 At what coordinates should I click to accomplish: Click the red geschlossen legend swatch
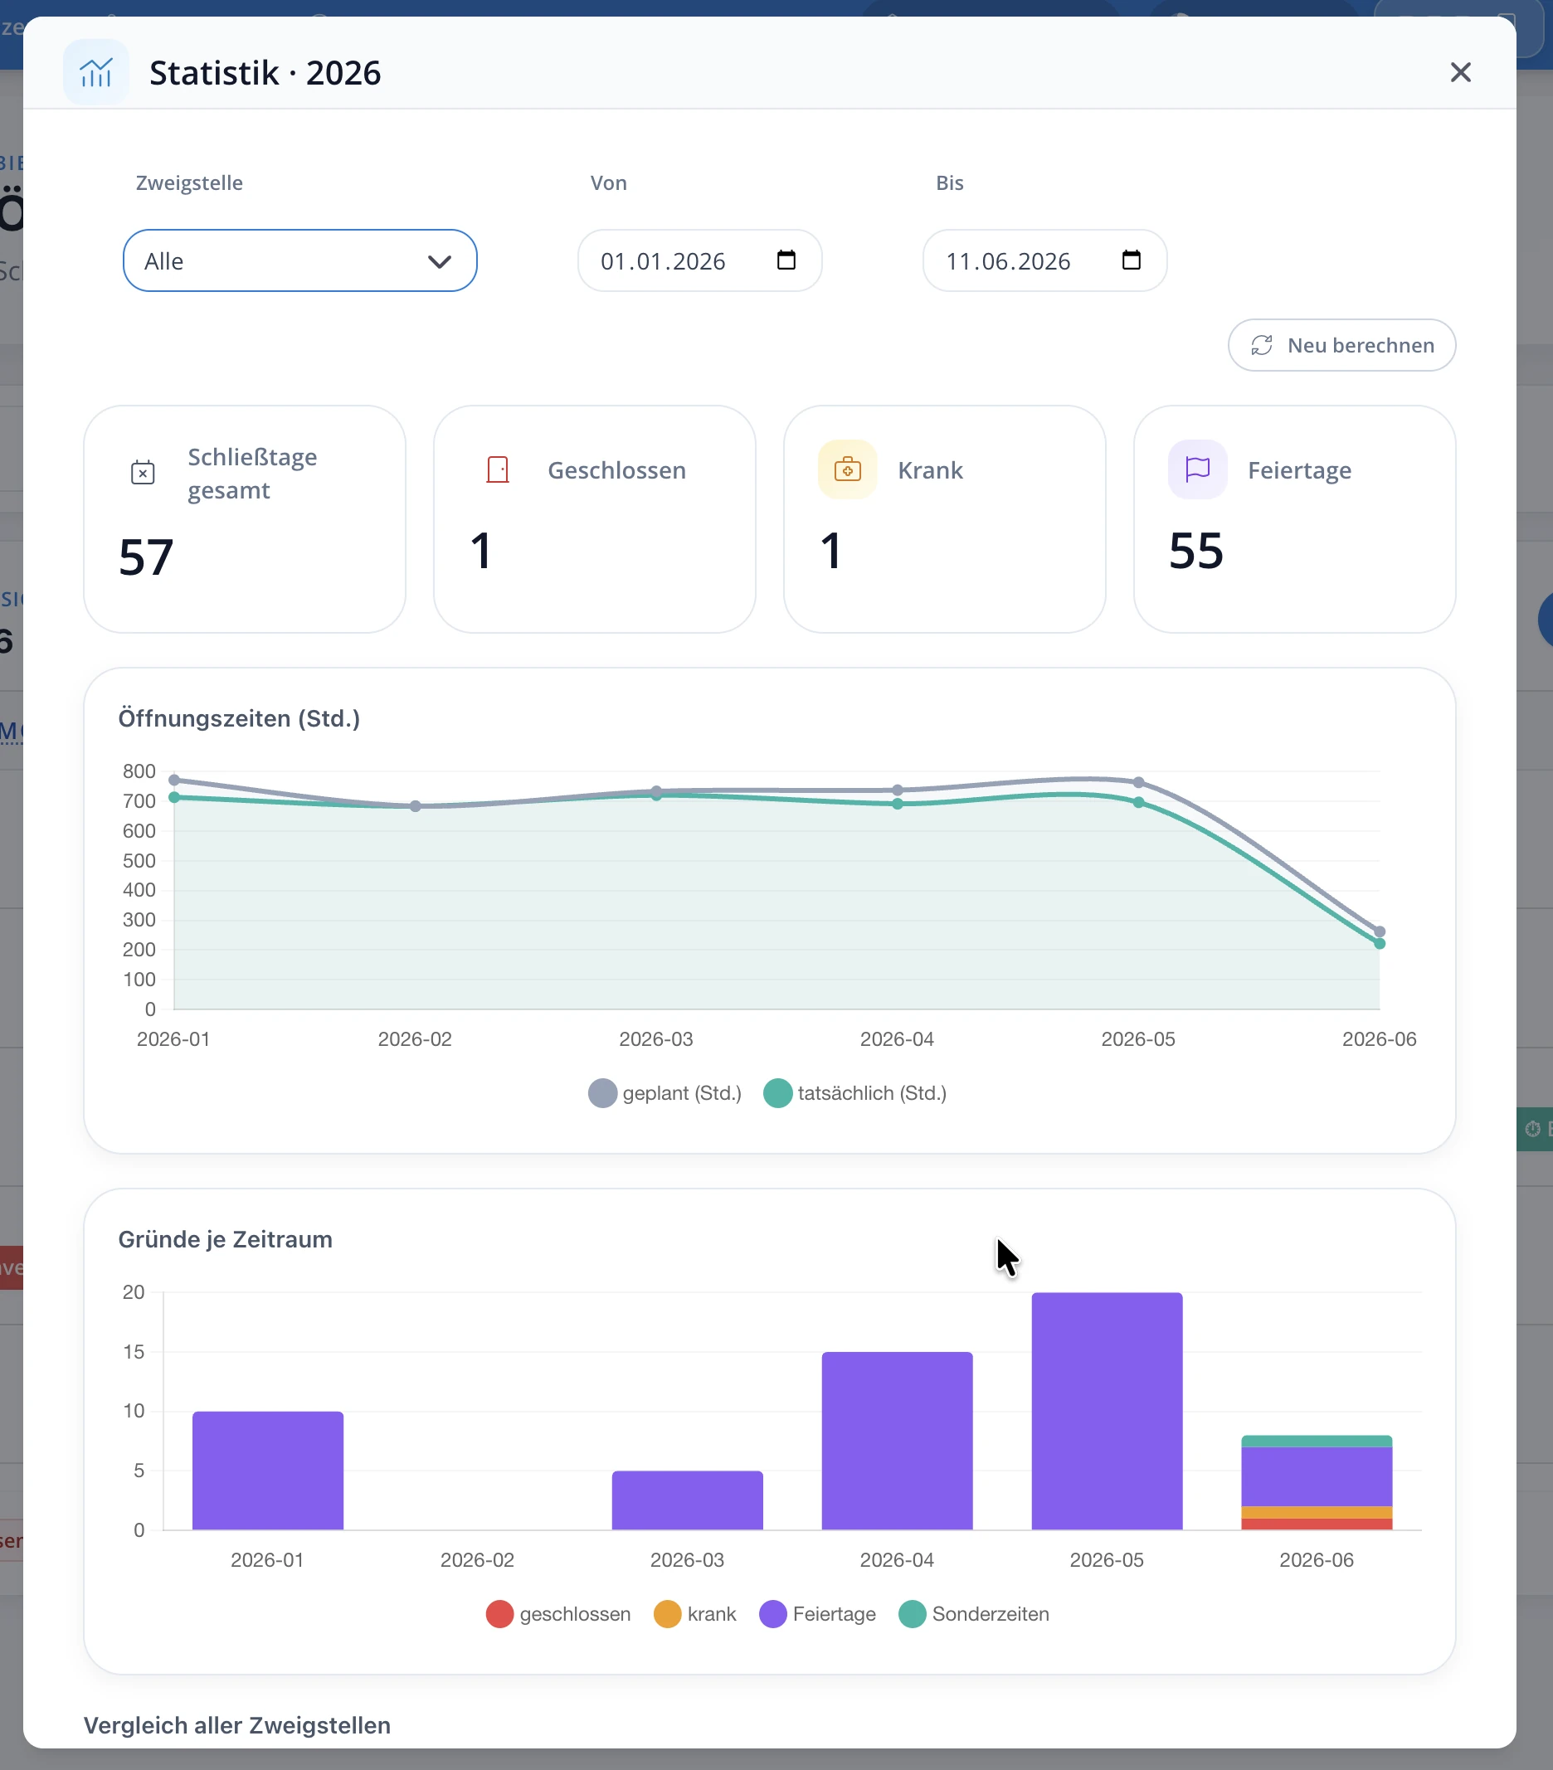point(499,1614)
